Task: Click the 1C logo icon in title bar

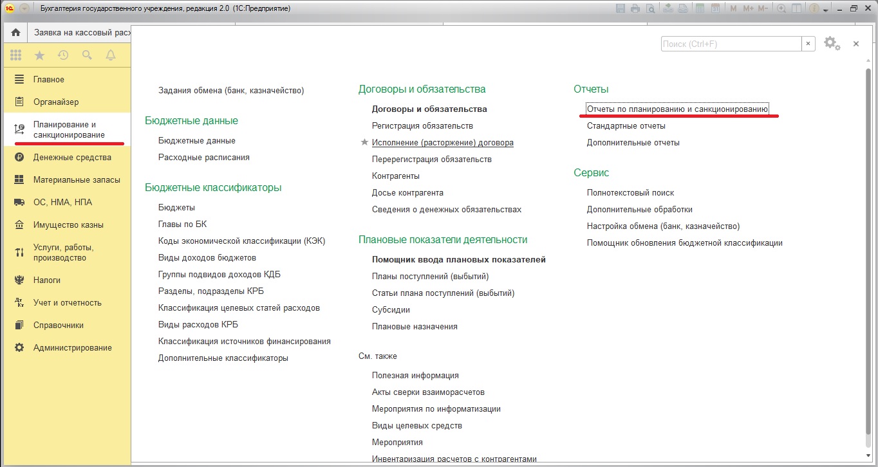Action: pyautogui.click(x=9, y=8)
